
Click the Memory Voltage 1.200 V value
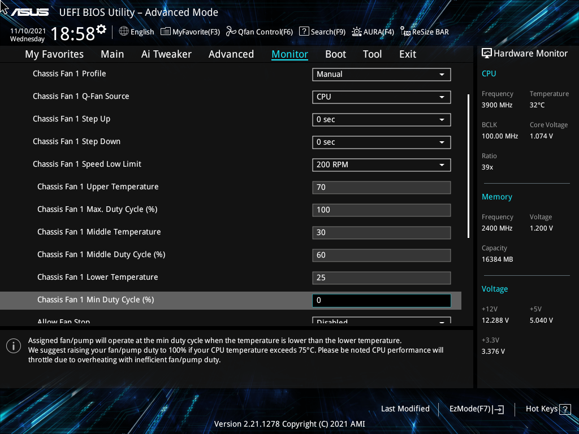click(541, 228)
